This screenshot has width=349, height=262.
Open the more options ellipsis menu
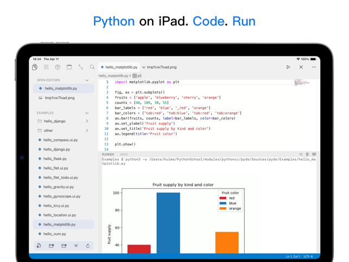click(314, 67)
